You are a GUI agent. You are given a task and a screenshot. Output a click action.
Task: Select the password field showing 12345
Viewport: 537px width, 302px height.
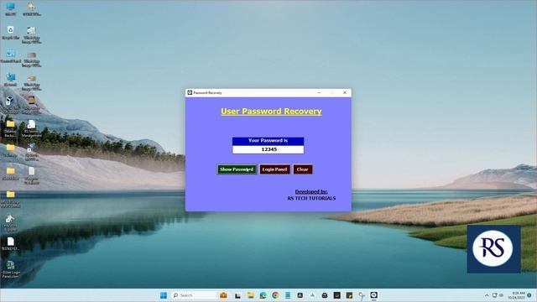268,149
